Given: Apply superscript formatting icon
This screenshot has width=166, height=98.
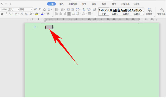Looking at the screenshot, I should pos(22,14).
